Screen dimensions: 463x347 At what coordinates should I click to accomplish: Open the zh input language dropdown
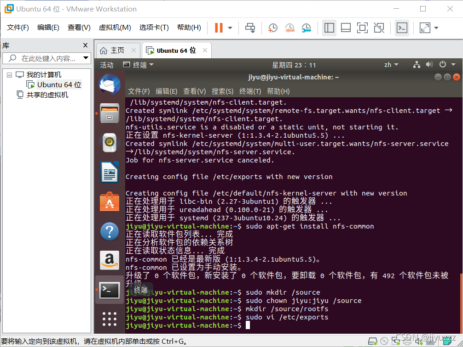click(x=391, y=65)
